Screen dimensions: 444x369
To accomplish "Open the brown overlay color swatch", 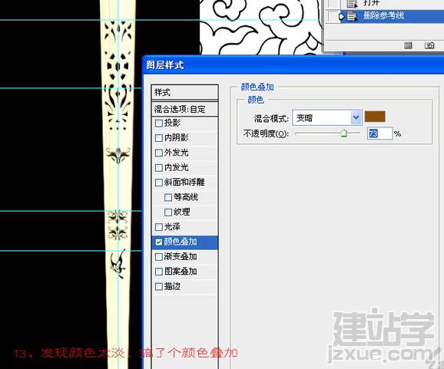I will click(375, 117).
